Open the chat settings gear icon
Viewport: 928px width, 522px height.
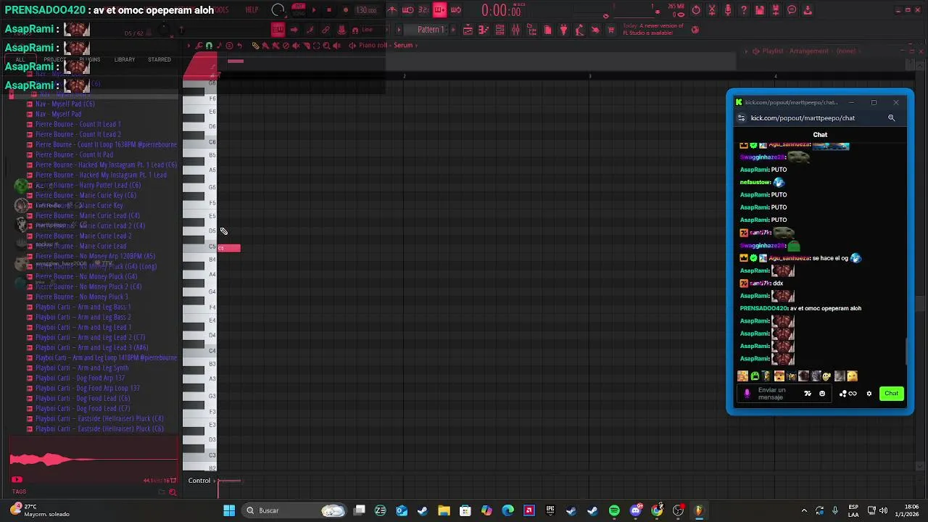[x=869, y=394]
